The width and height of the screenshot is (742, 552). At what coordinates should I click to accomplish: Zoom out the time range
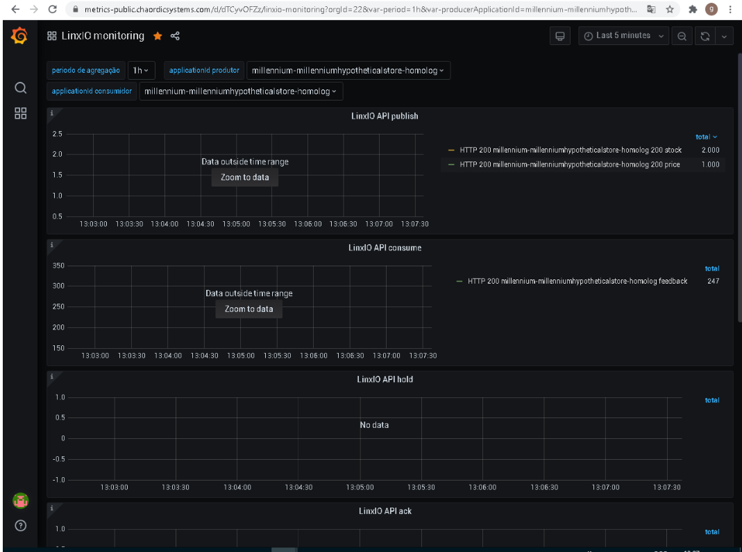[x=682, y=36]
